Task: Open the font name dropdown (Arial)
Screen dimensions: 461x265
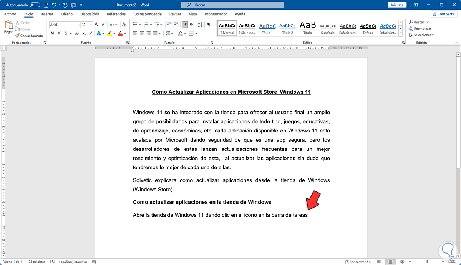Action: (78, 25)
